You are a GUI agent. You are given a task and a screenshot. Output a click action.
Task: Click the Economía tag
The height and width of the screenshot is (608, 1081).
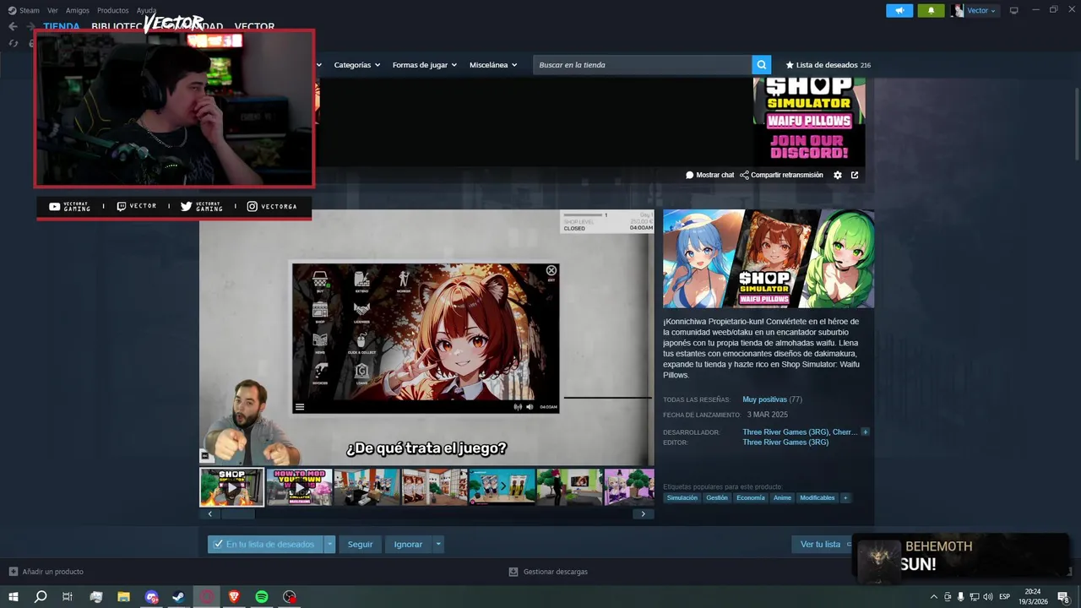click(x=750, y=498)
